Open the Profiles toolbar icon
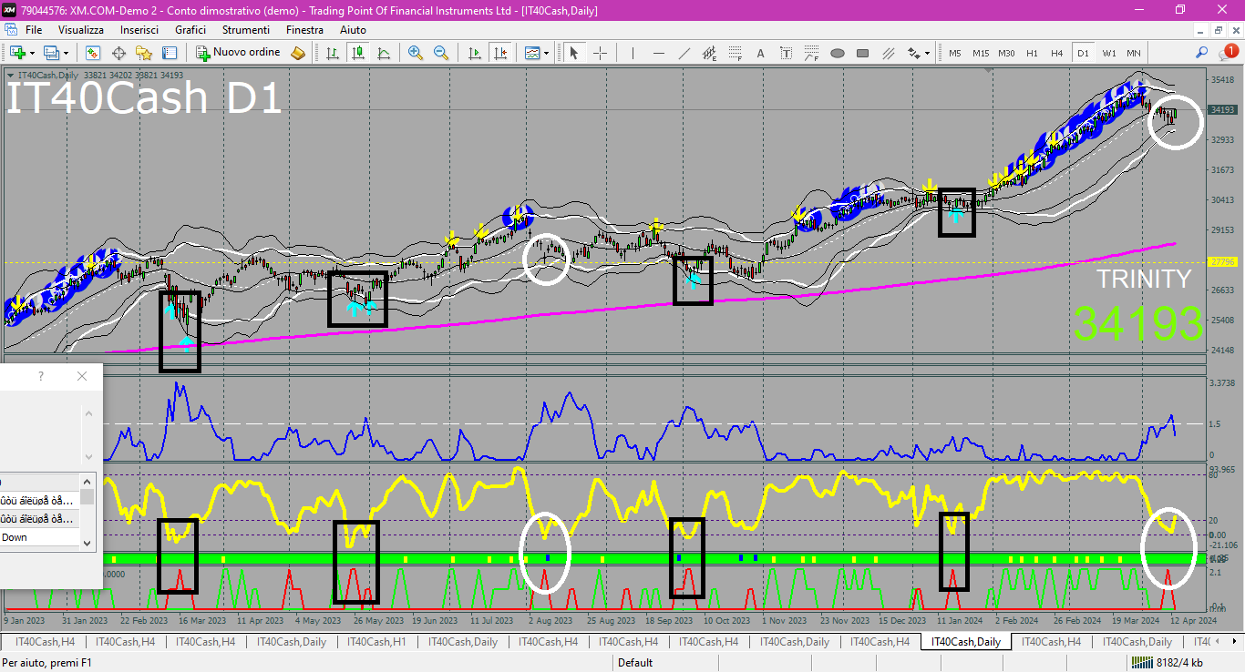This screenshot has width=1245, height=672. [x=52, y=53]
